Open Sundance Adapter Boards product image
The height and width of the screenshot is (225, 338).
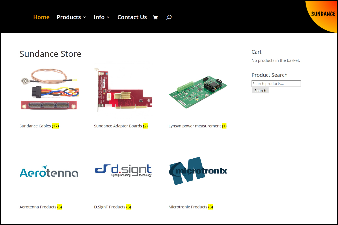[123, 91]
